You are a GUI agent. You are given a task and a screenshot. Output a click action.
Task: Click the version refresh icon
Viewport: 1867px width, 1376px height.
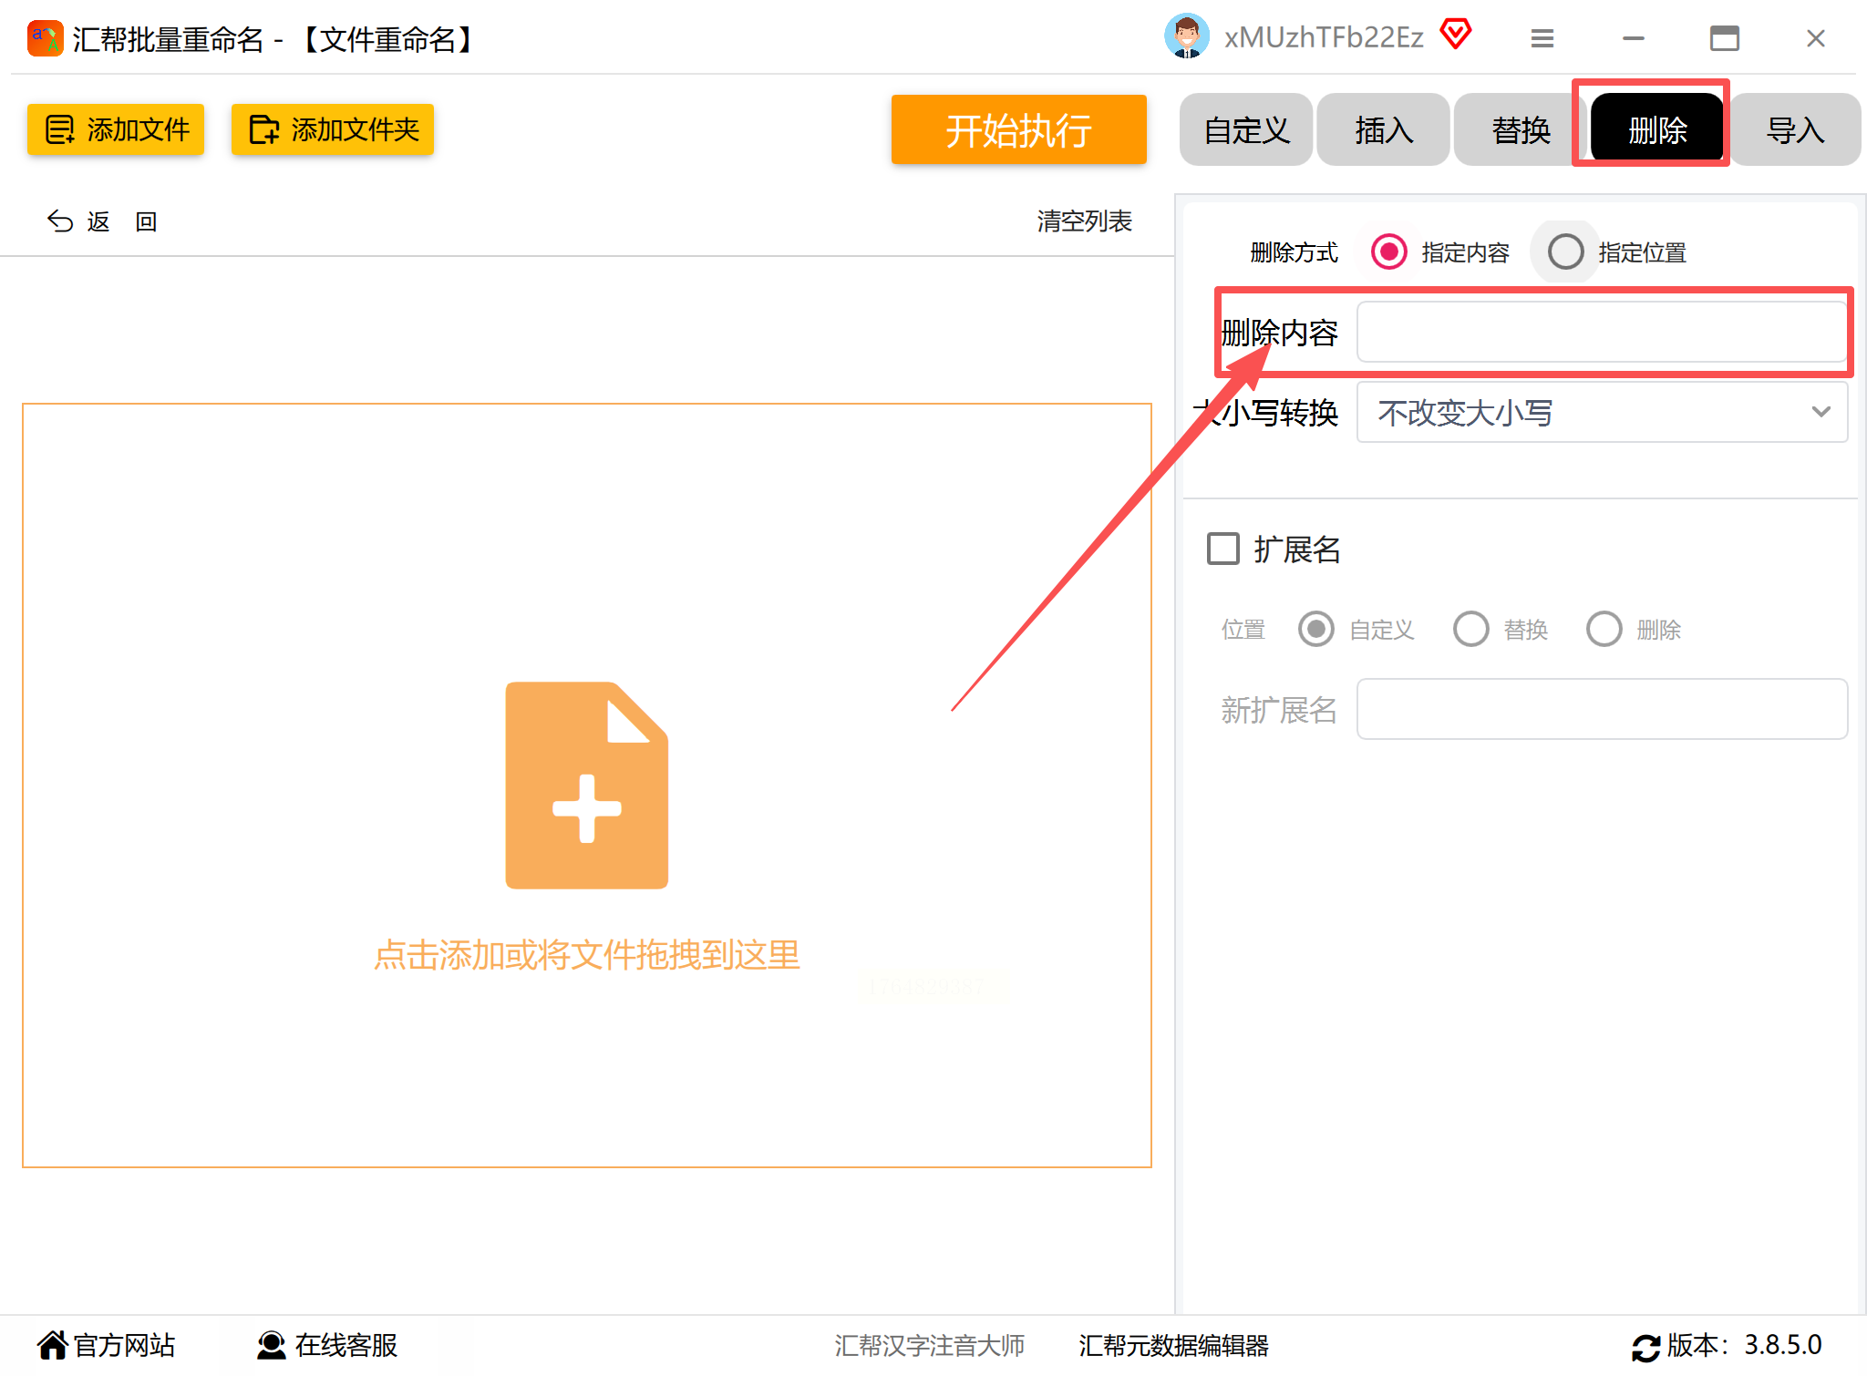pos(1645,1347)
